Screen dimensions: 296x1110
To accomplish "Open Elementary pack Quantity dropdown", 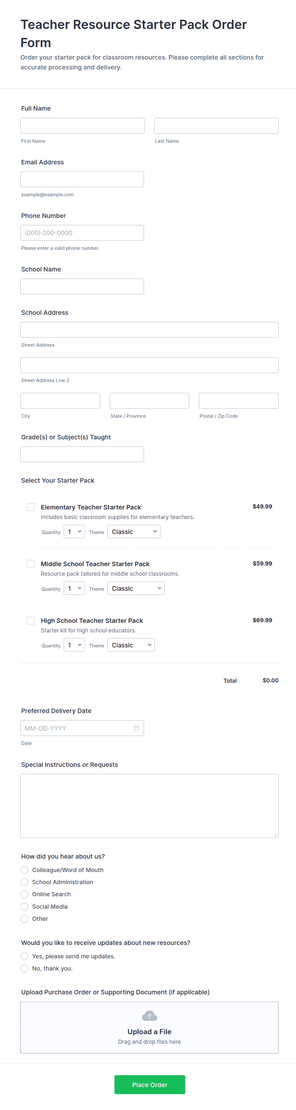I will (x=74, y=532).
